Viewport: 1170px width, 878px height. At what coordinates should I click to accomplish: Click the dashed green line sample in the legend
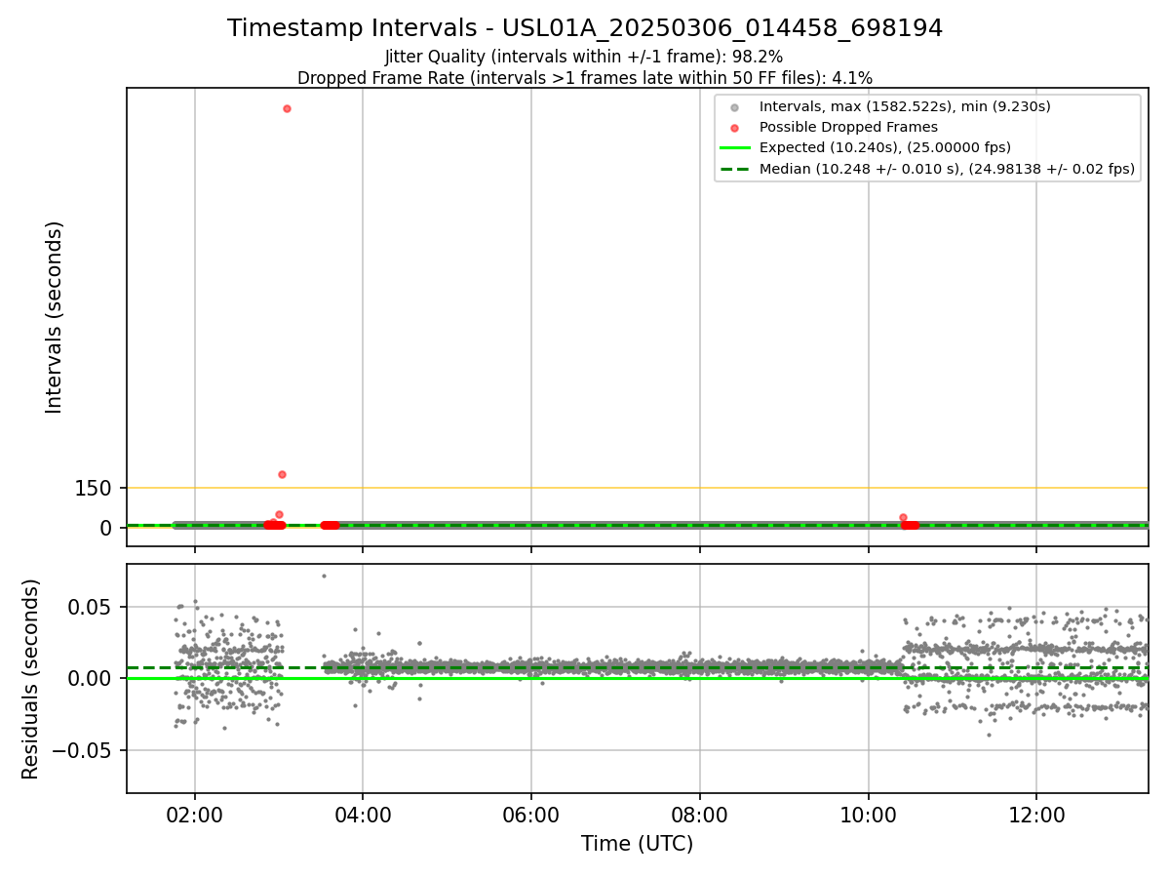click(x=735, y=169)
